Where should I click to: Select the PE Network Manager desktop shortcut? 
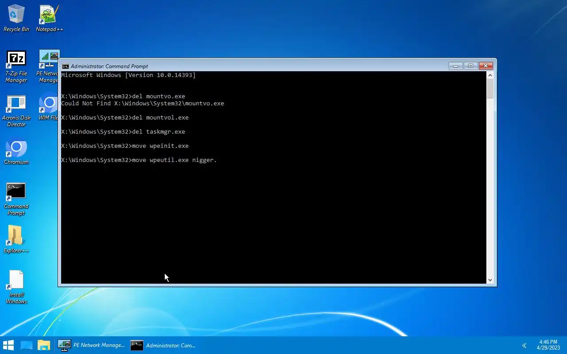click(x=48, y=66)
